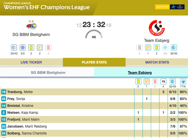The image size is (188, 138).
Task: Click the H2 match progress gauge
Action: (x=94, y=34)
